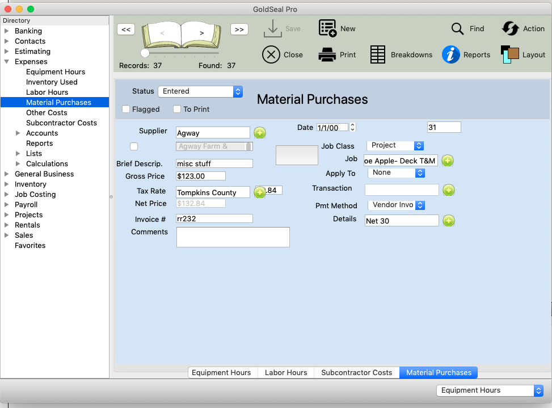552x408 pixels.
Task: Toggle the To Print checkbox
Action: click(177, 109)
